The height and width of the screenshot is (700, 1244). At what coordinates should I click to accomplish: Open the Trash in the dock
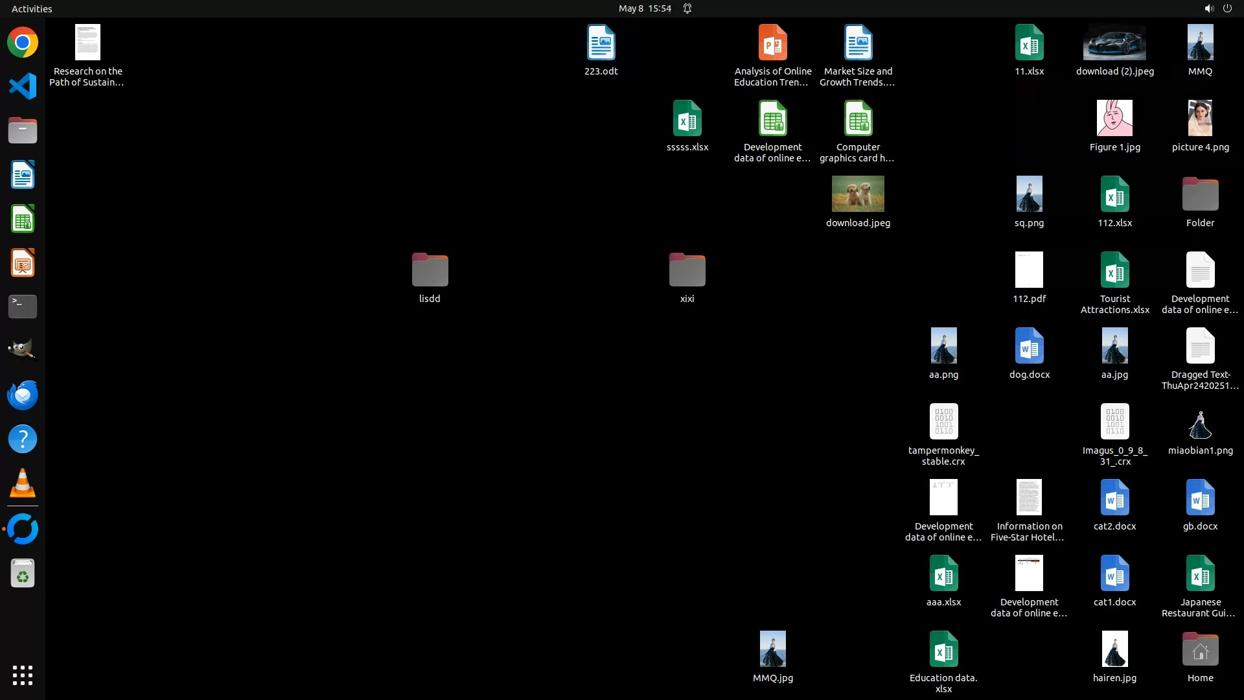pos(23,574)
